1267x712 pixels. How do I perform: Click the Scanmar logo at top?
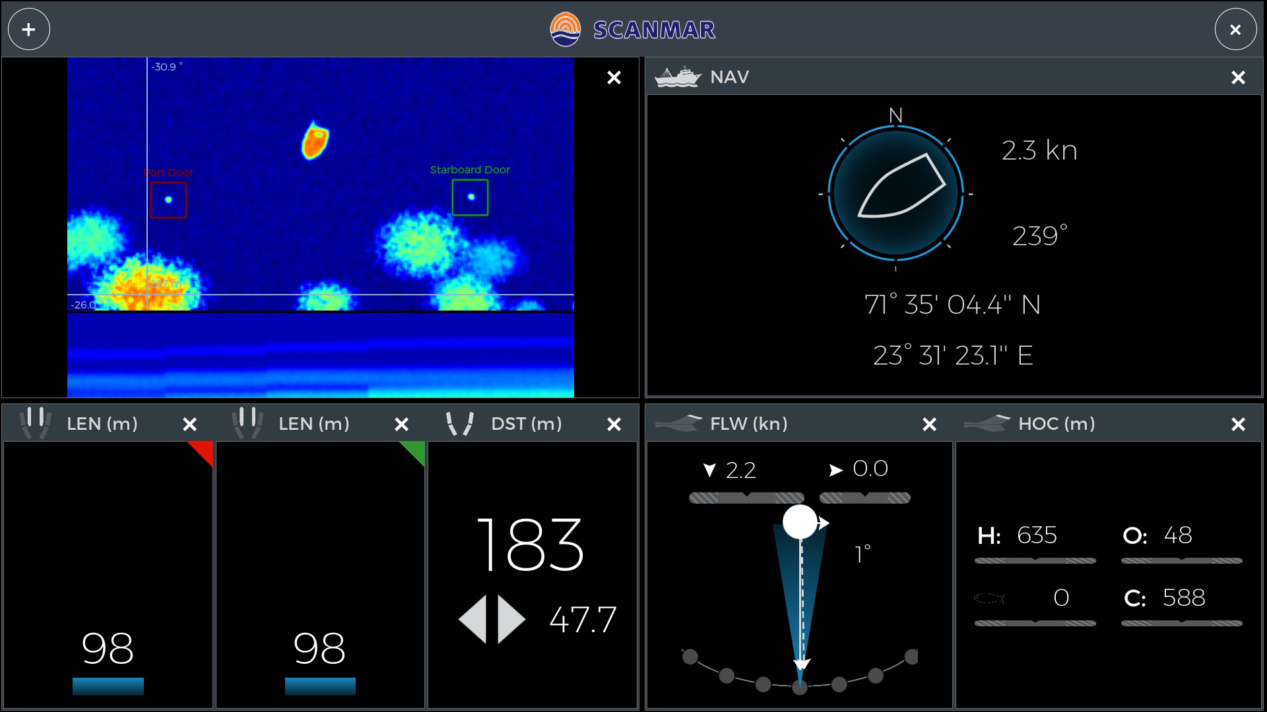point(632,30)
